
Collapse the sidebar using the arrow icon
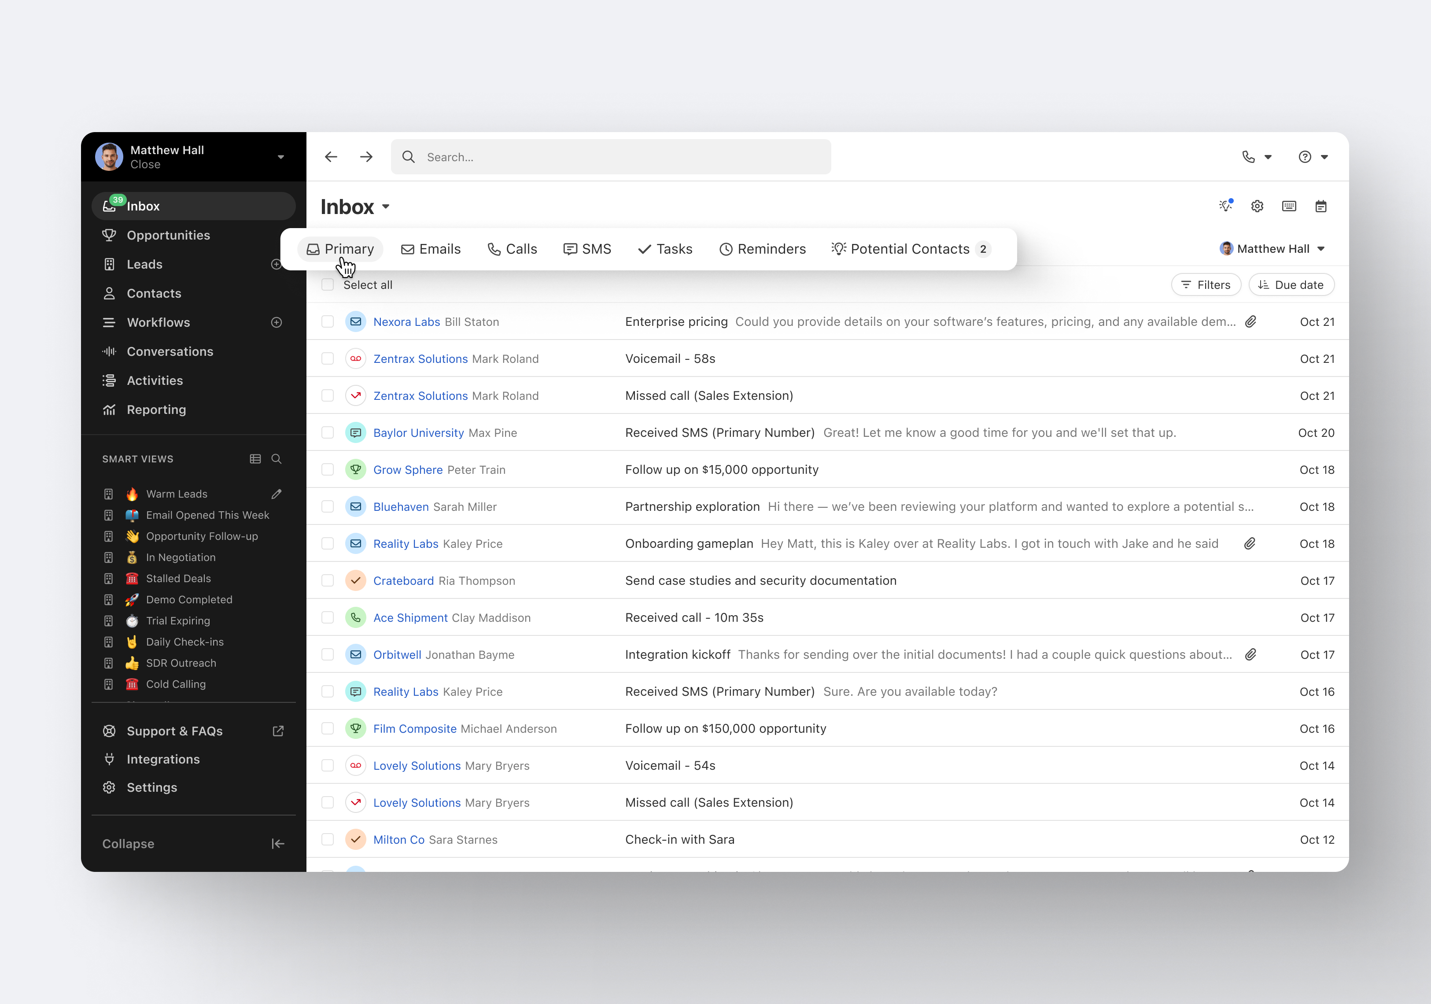pos(278,844)
